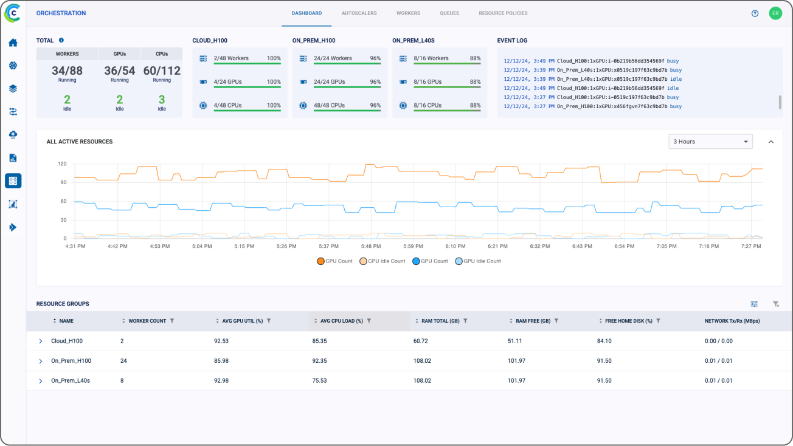Image resolution: width=793 pixels, height=446 pixels.
Task: Open the 3 Hours time range dropdown
Action: coord(710,141)
